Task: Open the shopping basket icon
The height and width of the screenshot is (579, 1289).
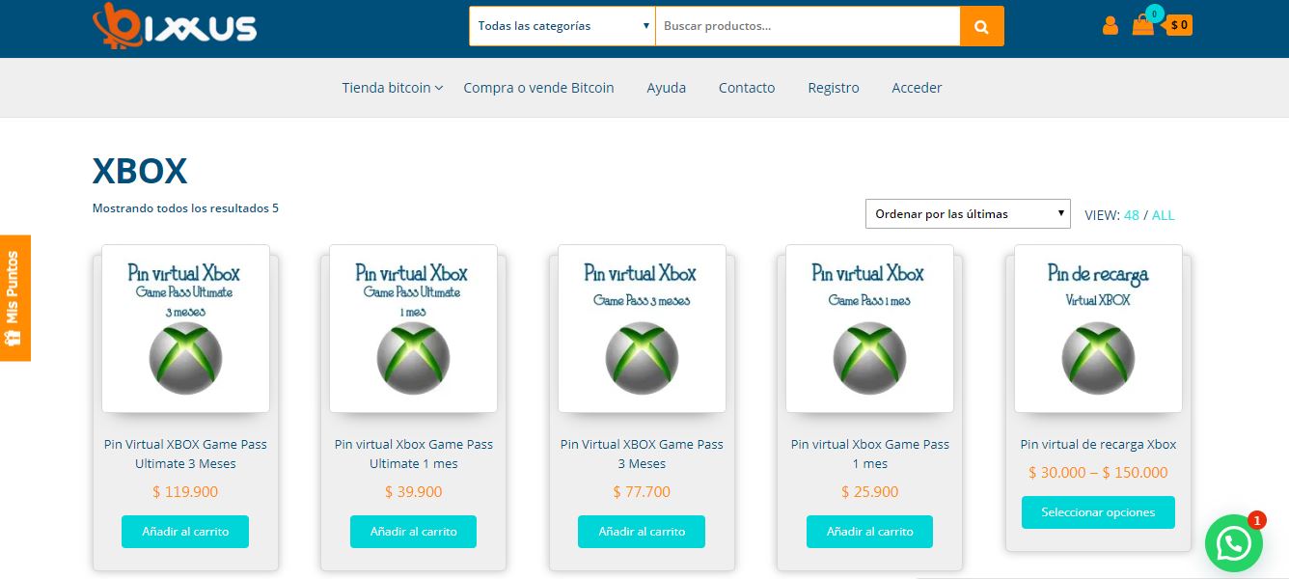Action: (1143, 25)
